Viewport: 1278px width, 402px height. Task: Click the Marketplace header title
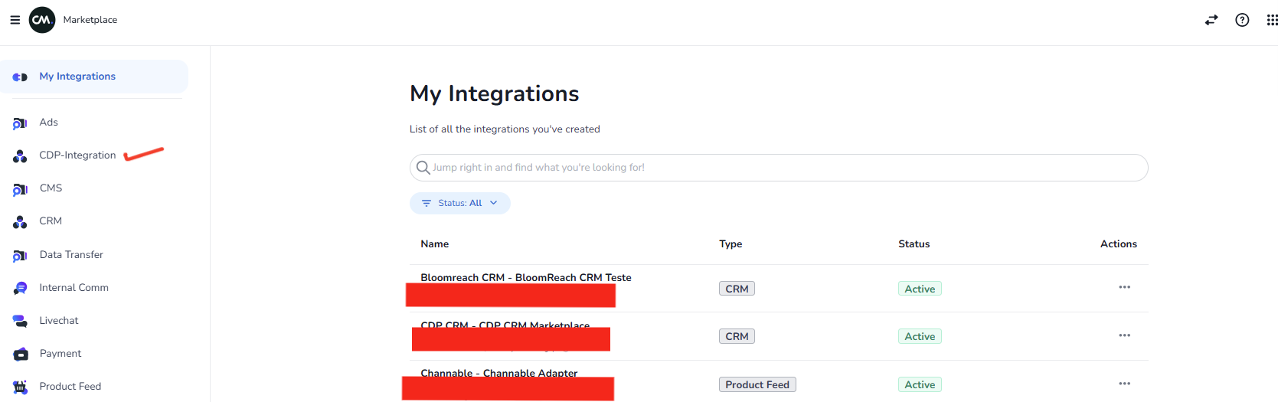coord(90,20)
